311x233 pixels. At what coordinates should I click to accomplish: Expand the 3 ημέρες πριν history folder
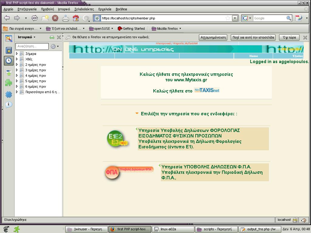point(17,70)
